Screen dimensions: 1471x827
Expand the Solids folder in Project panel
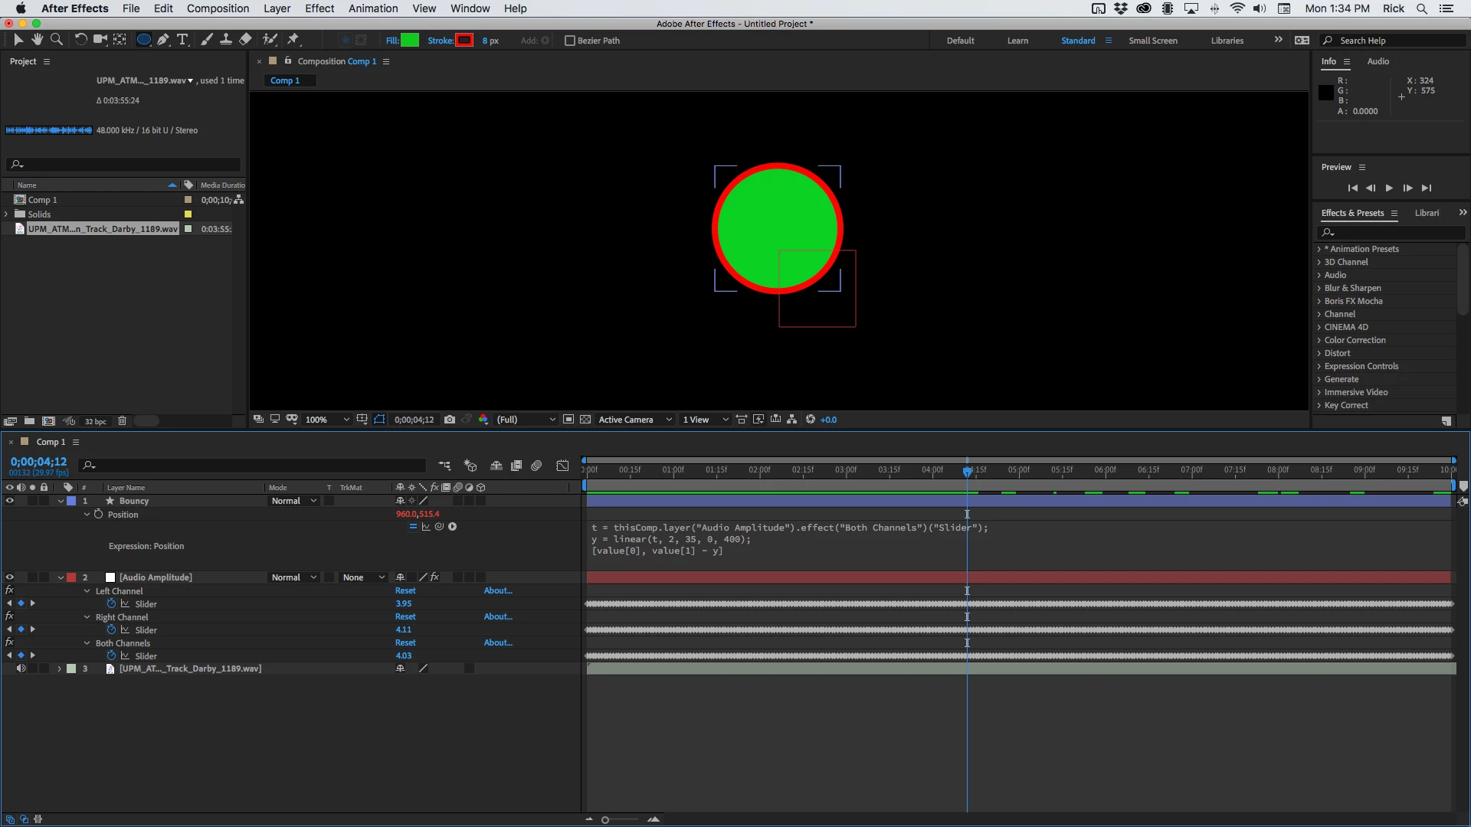point(7,214)
